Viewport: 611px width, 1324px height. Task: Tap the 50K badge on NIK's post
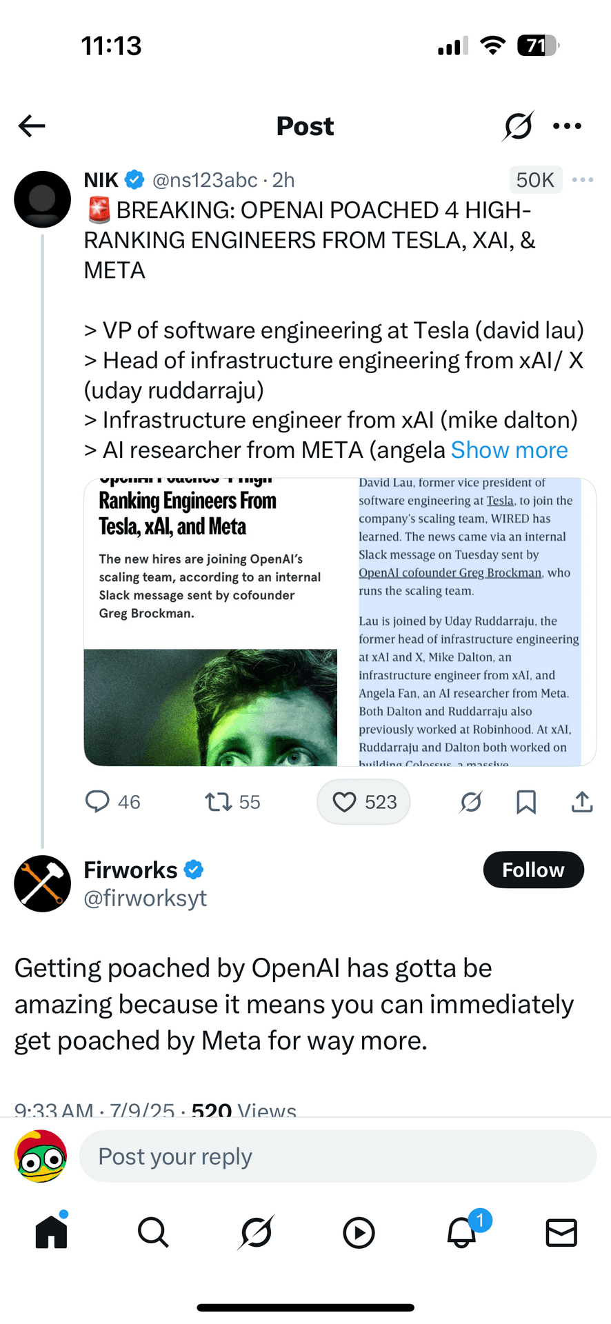point(535,180)
